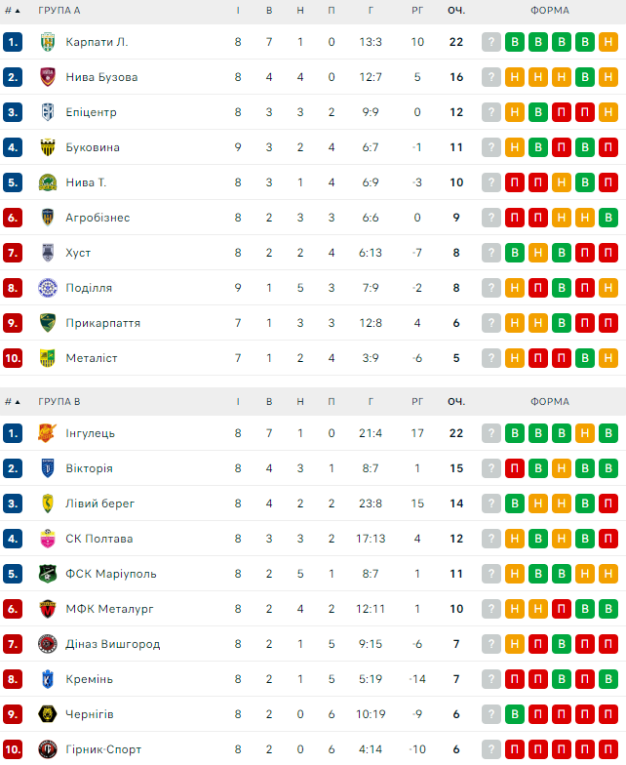Viewport: 626px width, 765px height.
Task: Open the Інгулець team logo
Action: pos(48,433)
